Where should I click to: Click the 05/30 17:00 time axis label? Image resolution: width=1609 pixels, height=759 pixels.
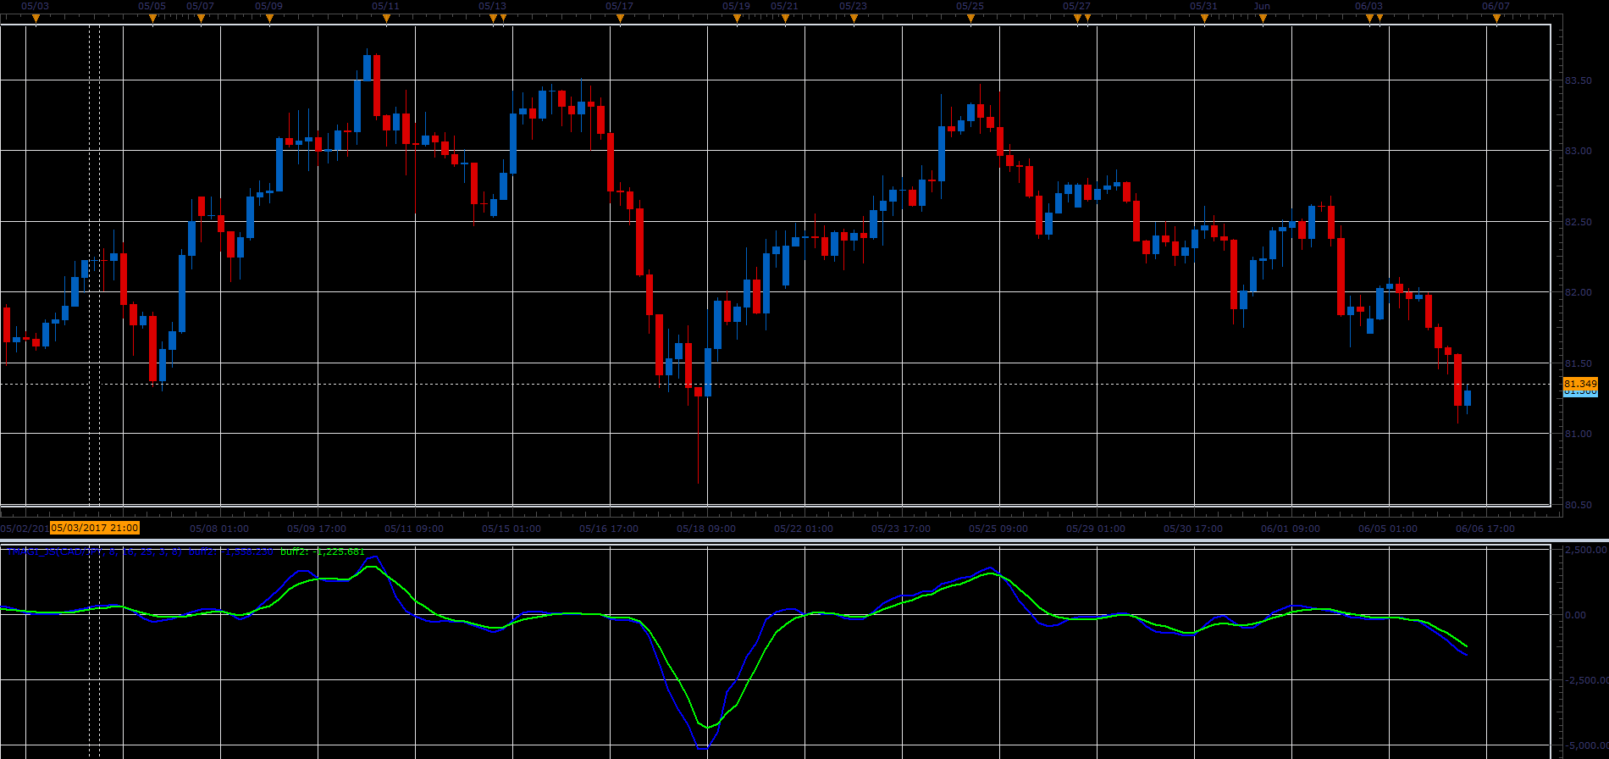click(1193, 529)
